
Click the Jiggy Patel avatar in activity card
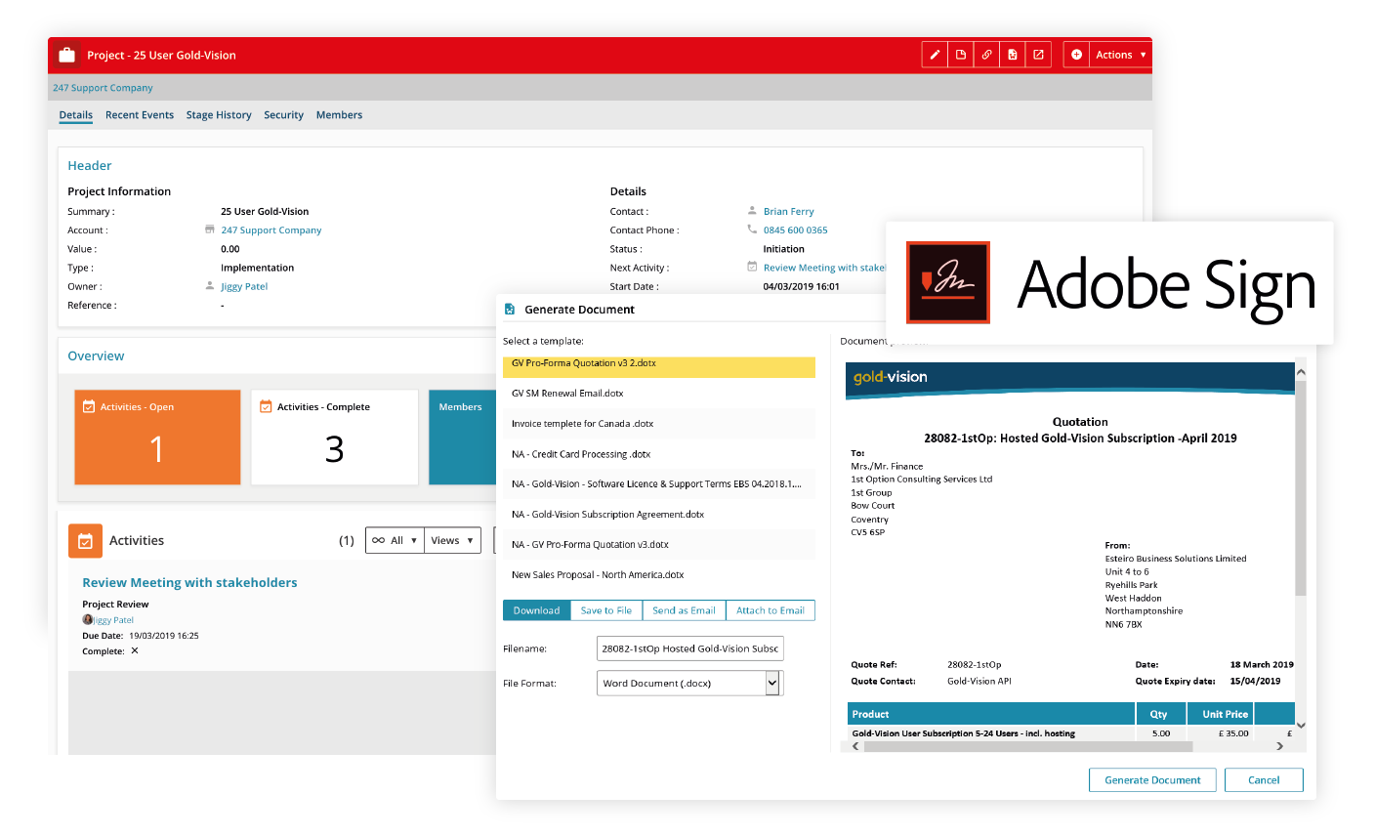(88, 619)
